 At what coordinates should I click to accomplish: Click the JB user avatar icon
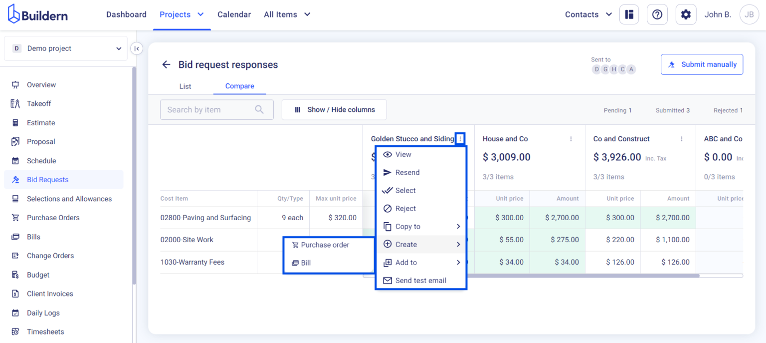(x=749, y=14)
